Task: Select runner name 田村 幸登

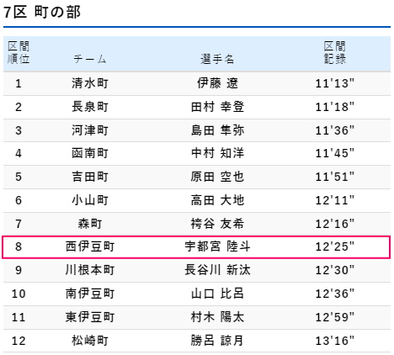Action: pyautogui.click(x=217, y=107)
